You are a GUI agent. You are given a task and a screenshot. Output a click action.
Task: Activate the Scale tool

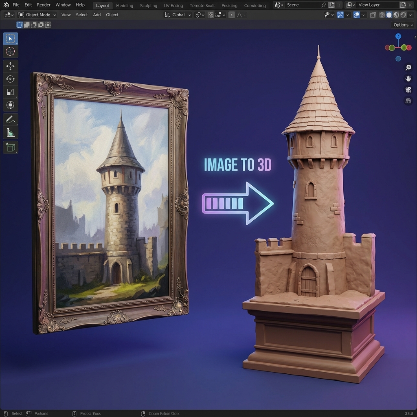(10, 92)
